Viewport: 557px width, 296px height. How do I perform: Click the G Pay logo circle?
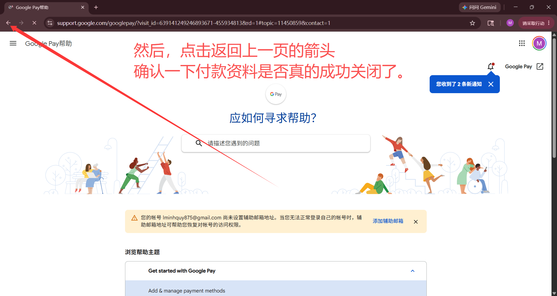(276, 94)
